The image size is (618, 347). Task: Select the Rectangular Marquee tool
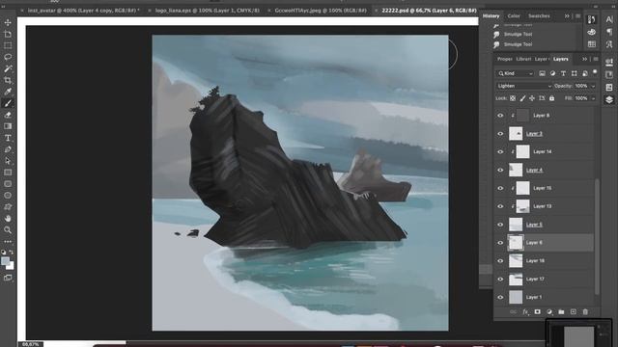click(8, 45)
